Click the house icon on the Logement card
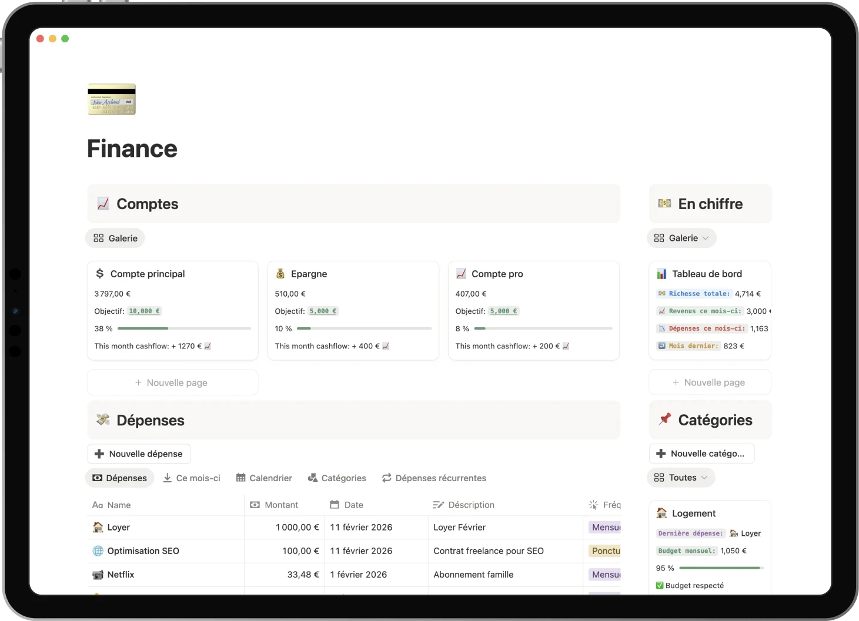 [x=661, y=513]
